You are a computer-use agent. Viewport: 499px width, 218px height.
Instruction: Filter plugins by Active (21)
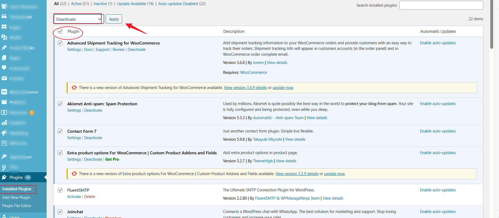tap(80, 4)
